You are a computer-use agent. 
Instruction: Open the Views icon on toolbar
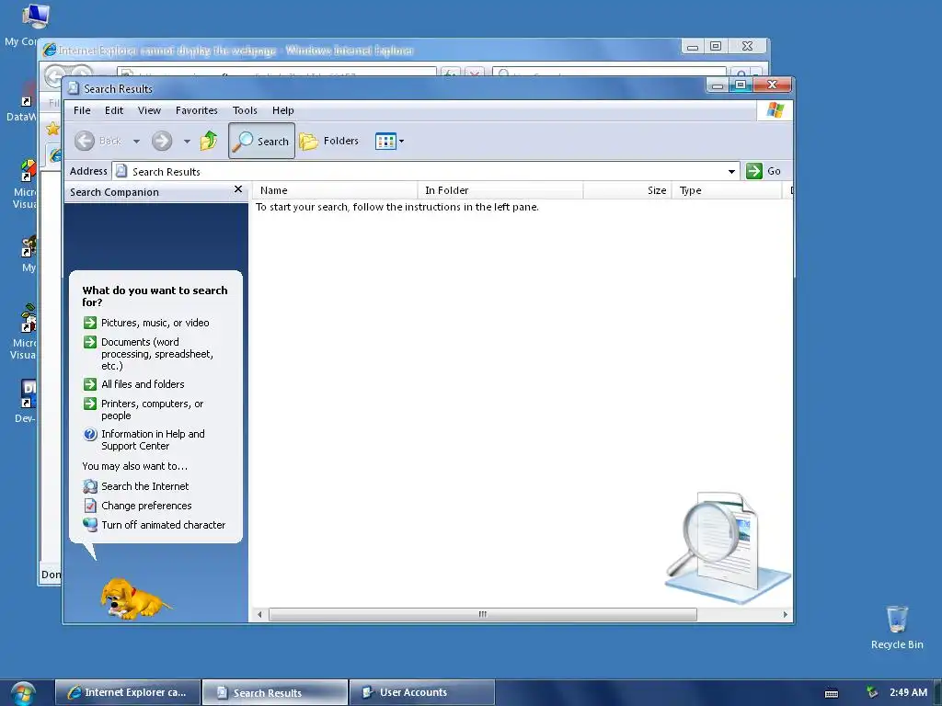pos(385,142)
